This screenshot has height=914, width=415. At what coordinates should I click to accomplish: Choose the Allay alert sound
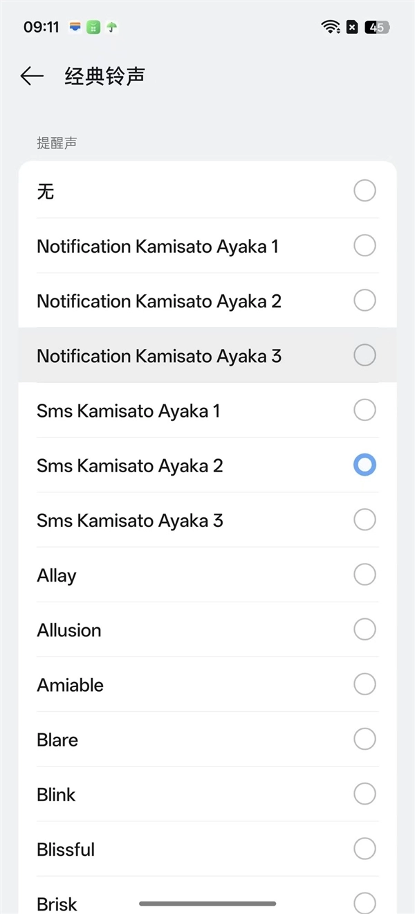point(57,575)
